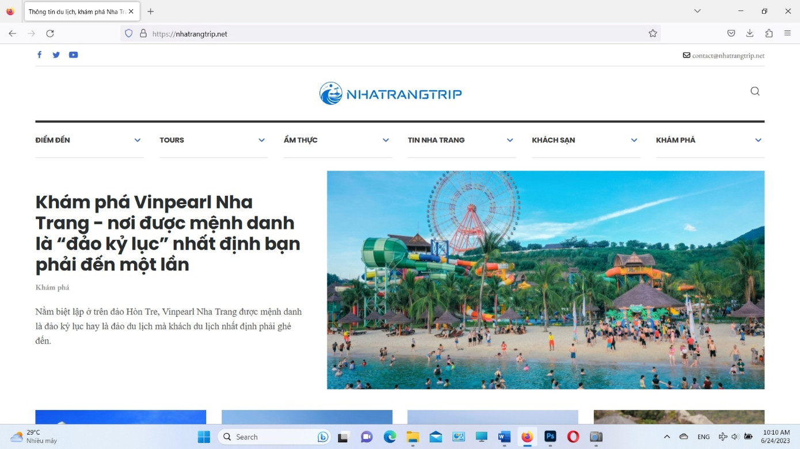Reload the page with the refresh icon
The height and width of the screenshot is (449, 800).
pos(50,33)
